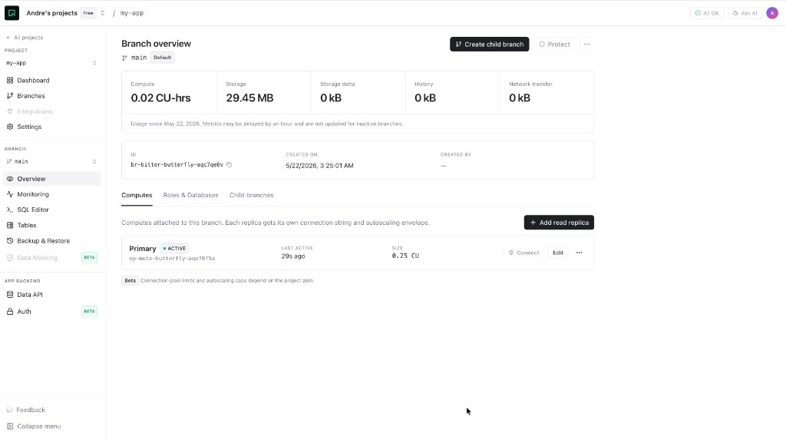Click the 0.25 CU size value
This screenshot has height=439, width=786.
(405, 256)
